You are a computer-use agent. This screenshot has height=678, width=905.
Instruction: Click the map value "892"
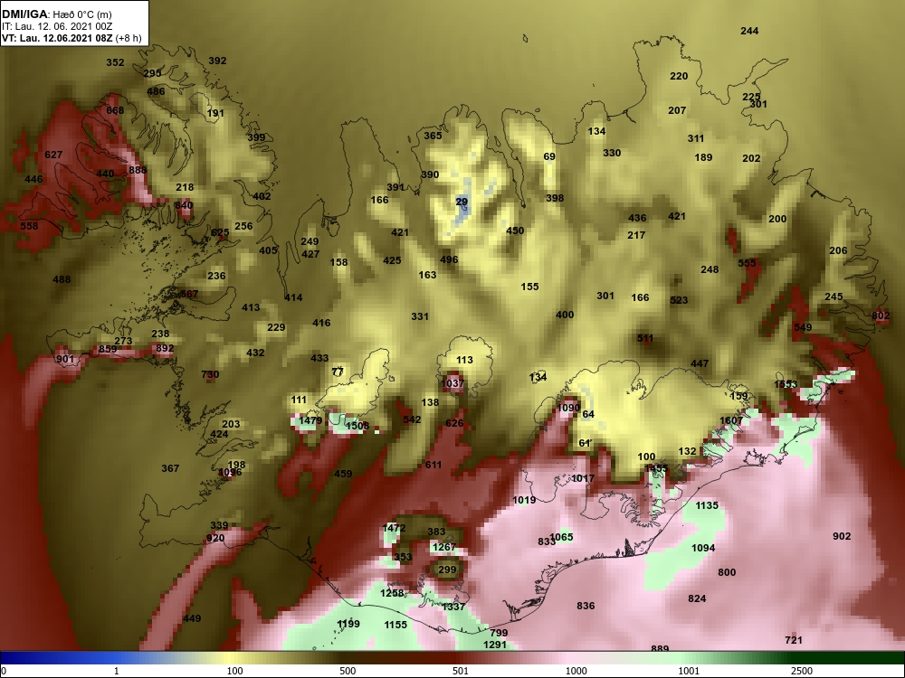(165, 348)
